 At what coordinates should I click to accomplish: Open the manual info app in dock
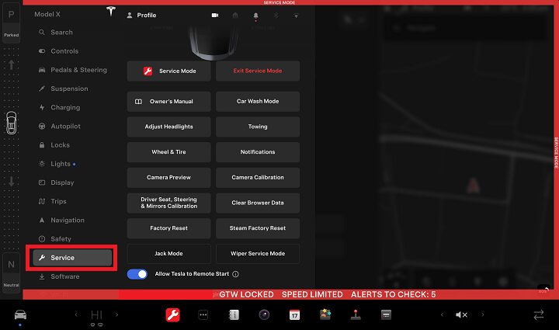pos(234,314)
